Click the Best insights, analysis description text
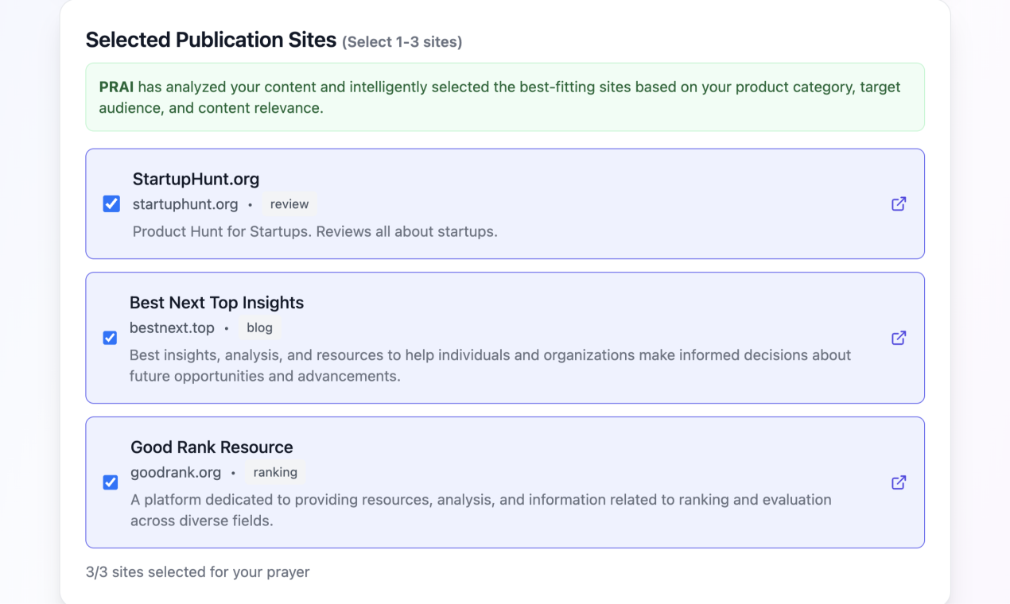Image resolution: width=1010 pixels, height=604 pixels. pyautogui.click(x=490, y=366)
